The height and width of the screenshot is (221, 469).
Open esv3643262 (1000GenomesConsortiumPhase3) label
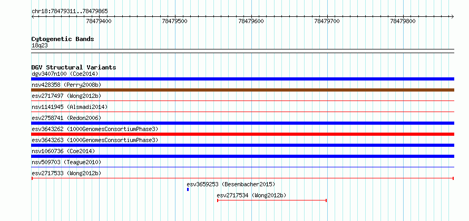coord(95,129)
